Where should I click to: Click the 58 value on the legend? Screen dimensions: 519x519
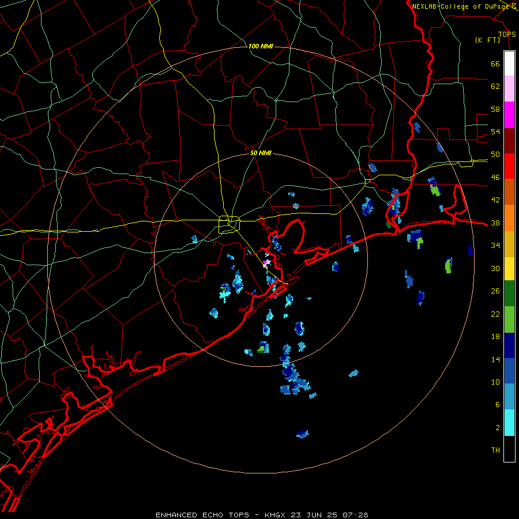[x=495, y=109]
